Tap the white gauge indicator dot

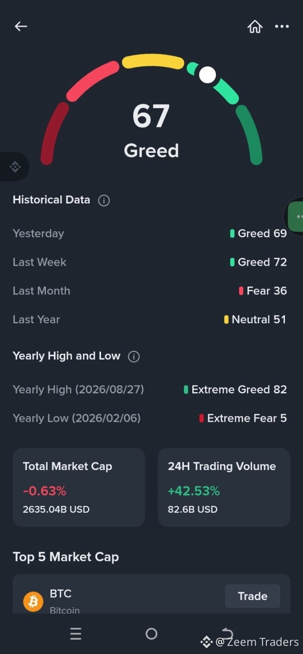pyautogui.click(x=208, y=75)
